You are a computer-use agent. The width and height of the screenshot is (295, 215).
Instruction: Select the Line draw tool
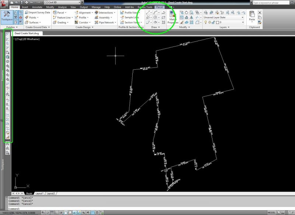click(148, 13)
